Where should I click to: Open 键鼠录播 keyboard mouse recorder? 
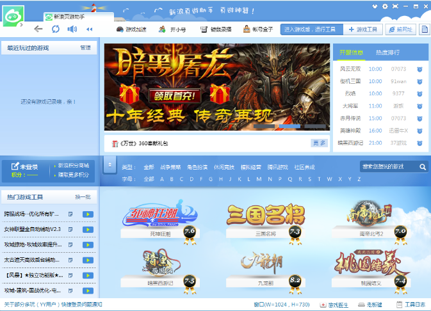point(216,29)
